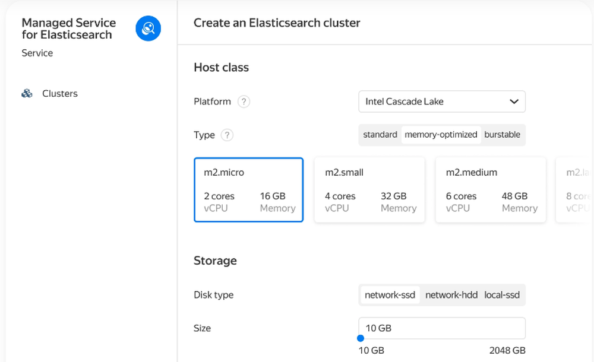Click the platform dropdown chevron arrow

tap(514, 101)
